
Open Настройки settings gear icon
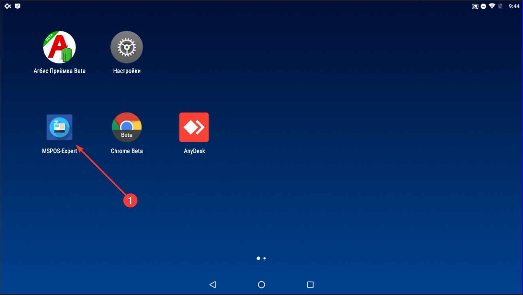[127, 47]
